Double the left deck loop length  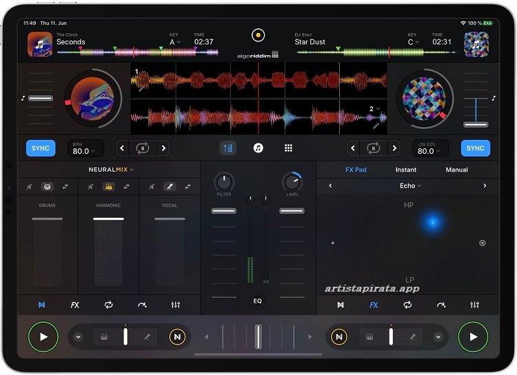pyautogui.click(x=163, y=148)
